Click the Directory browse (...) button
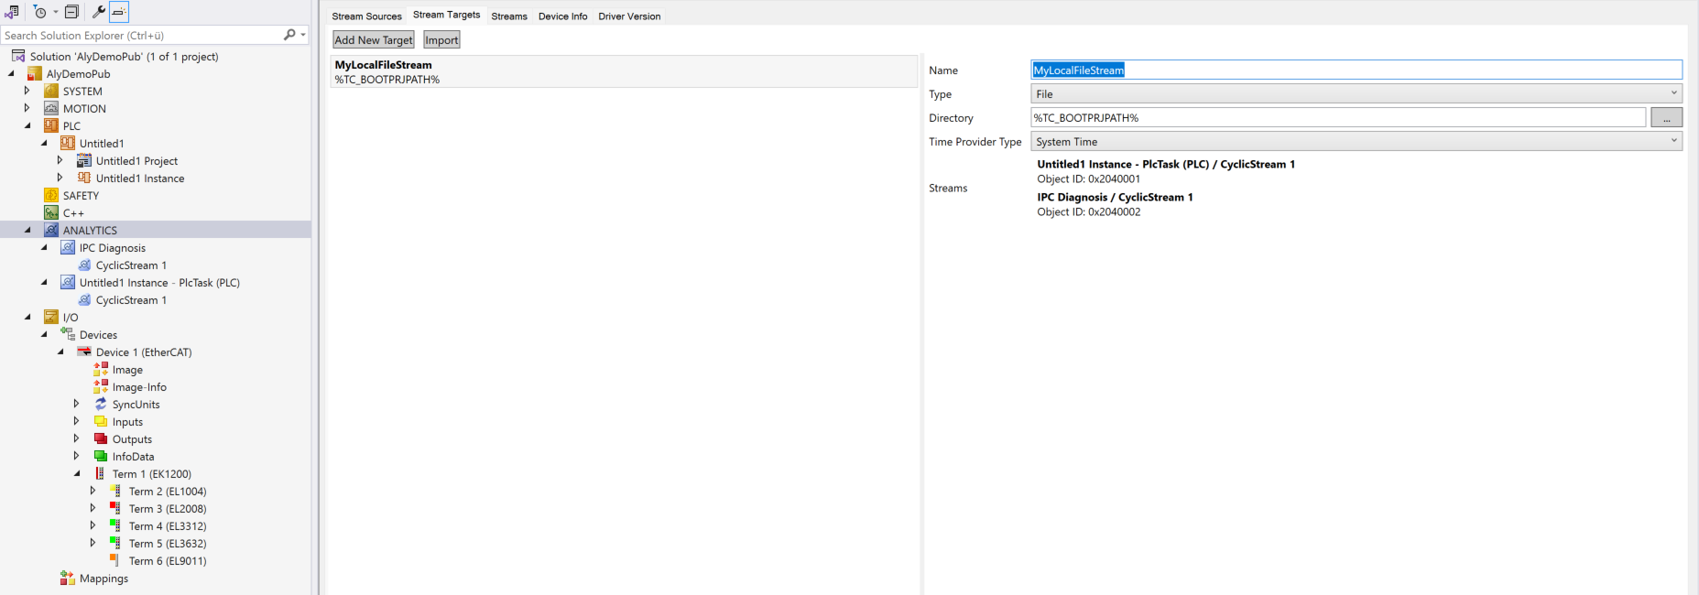Viewport: 1699px width, 595px height. tap(1666, 118)
